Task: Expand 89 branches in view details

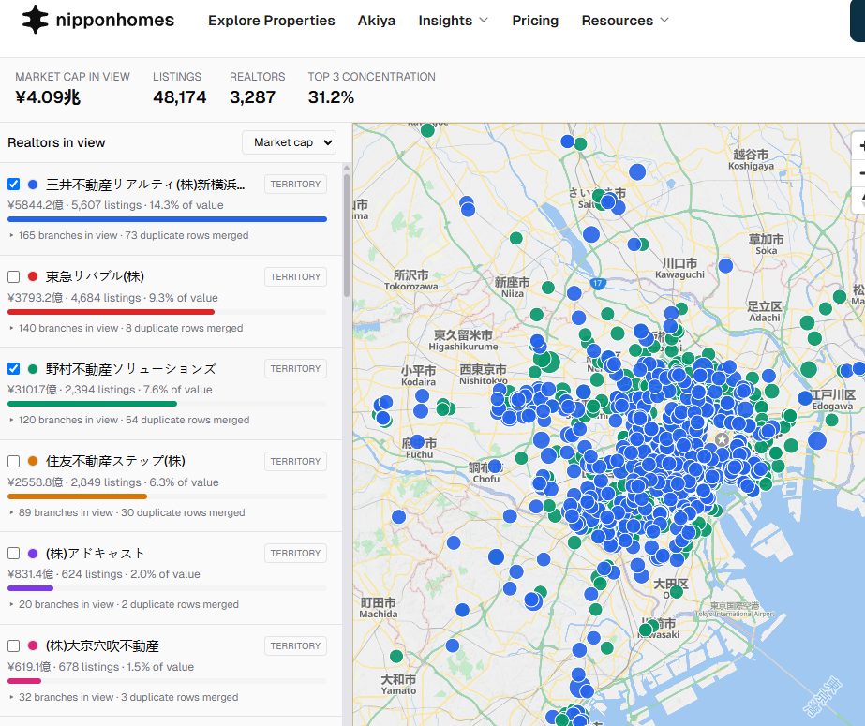Action: [x=127, y=512]
